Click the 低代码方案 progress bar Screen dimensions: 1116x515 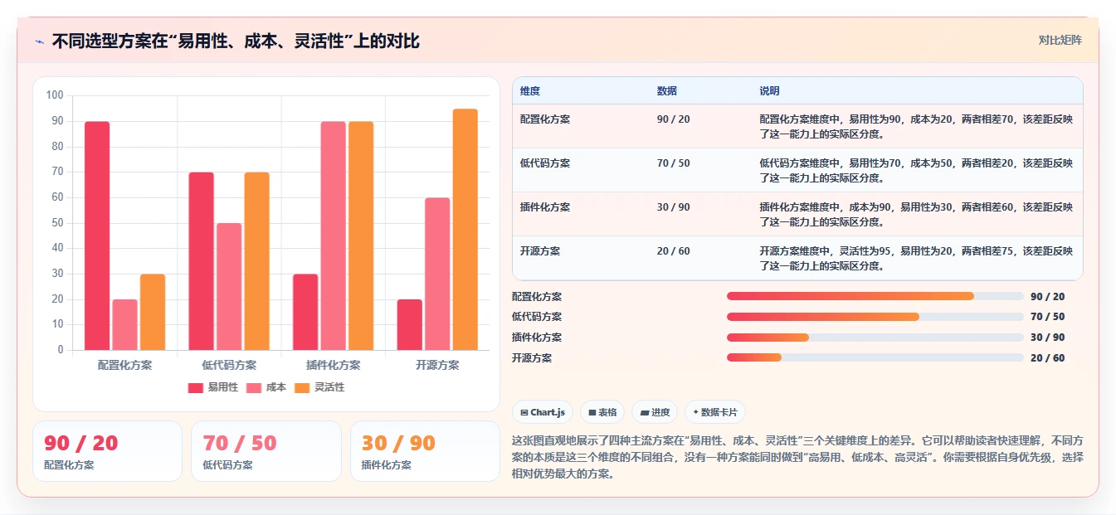(875, 317)
